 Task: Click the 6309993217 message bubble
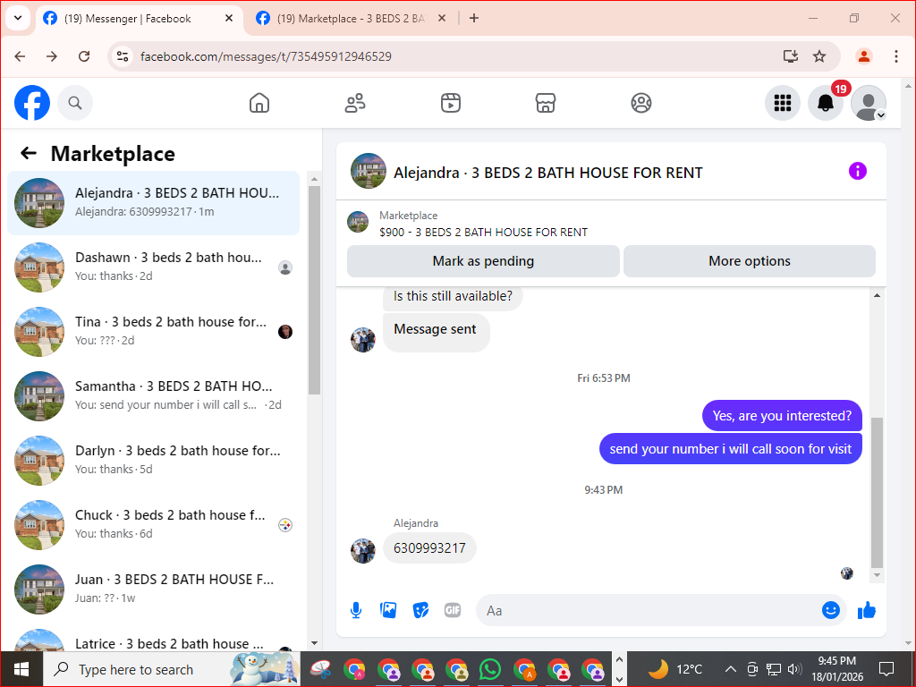tap(429, 548)
